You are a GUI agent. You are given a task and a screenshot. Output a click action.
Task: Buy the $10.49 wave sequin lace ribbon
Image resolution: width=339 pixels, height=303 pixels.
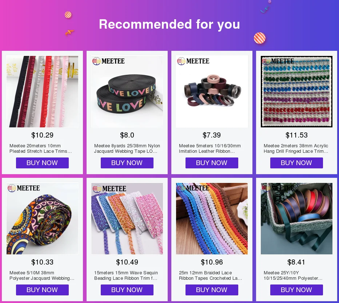pos(127,290)
